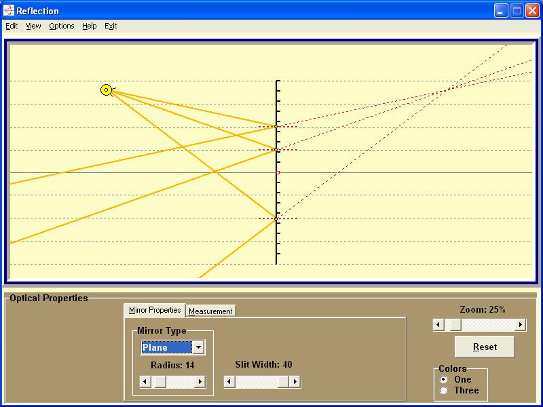Click the Plane mirror type field
Screen dimensions: 543x407
tap(166, 347)
